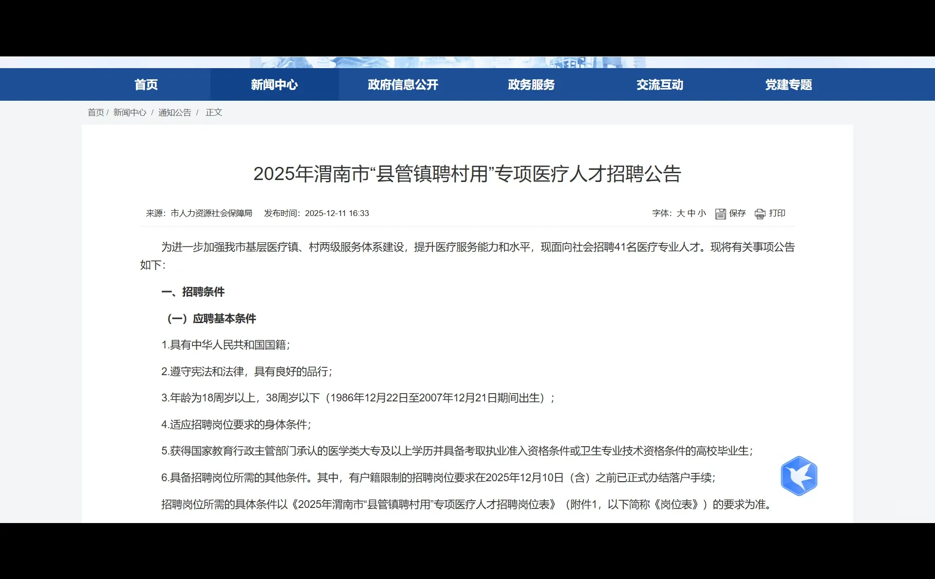Image resolution: width=935 pixels, height=579 pixels.
Task: Open 通知公告 from the breadcrumb trail
Action: [x=174, y=112]
